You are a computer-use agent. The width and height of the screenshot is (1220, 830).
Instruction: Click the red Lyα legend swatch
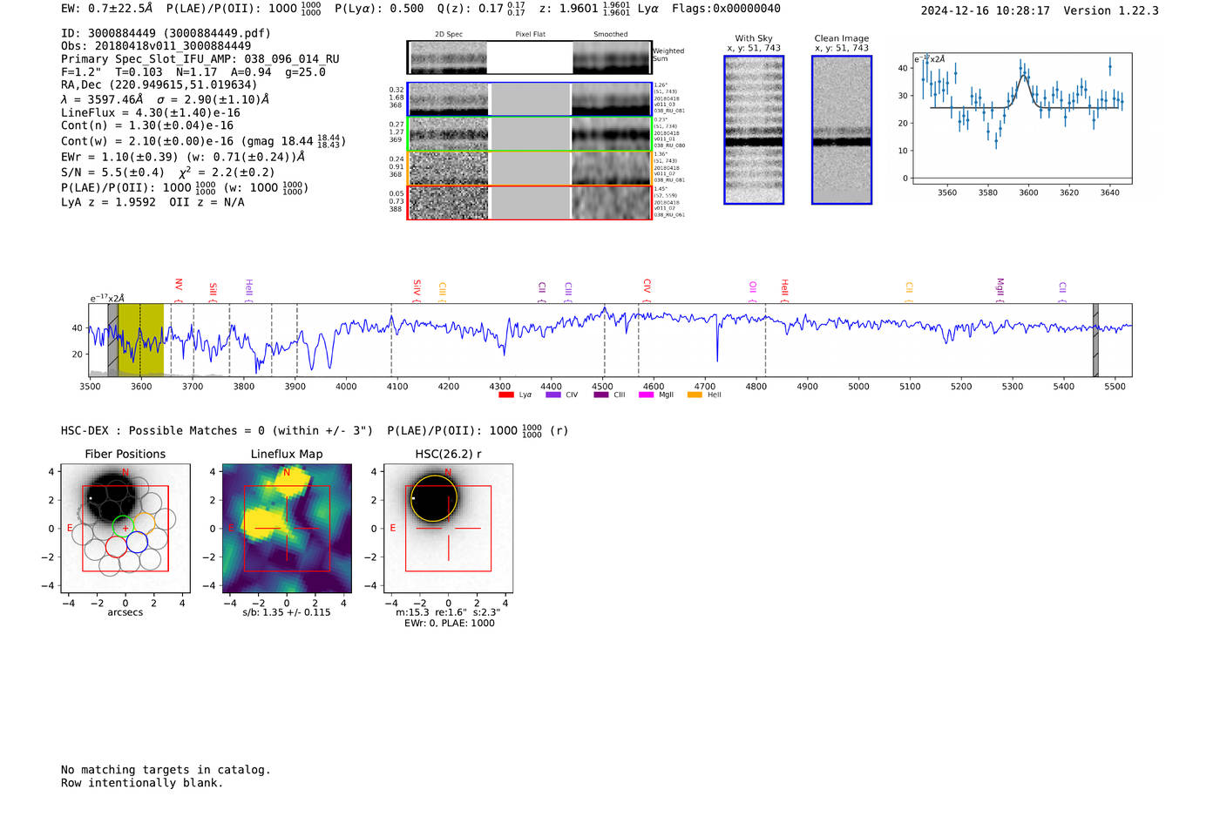pos(505,395)
